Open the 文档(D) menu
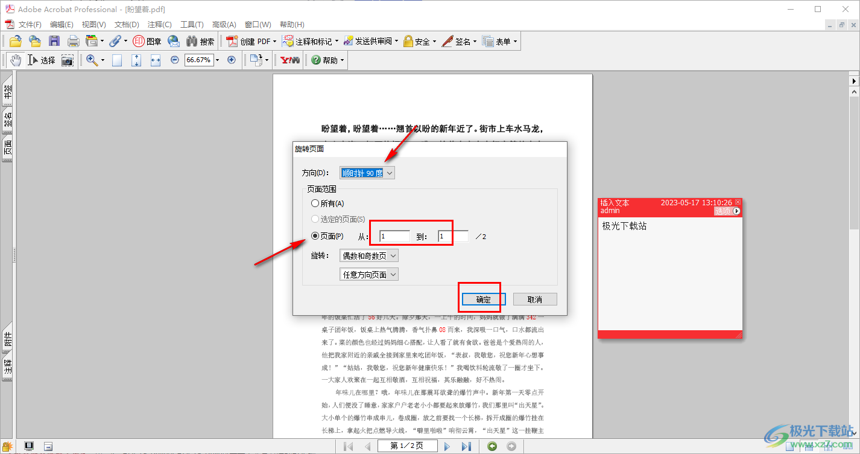Image resolution: width=860 pixels, height=454 pixels. point(127,25)
